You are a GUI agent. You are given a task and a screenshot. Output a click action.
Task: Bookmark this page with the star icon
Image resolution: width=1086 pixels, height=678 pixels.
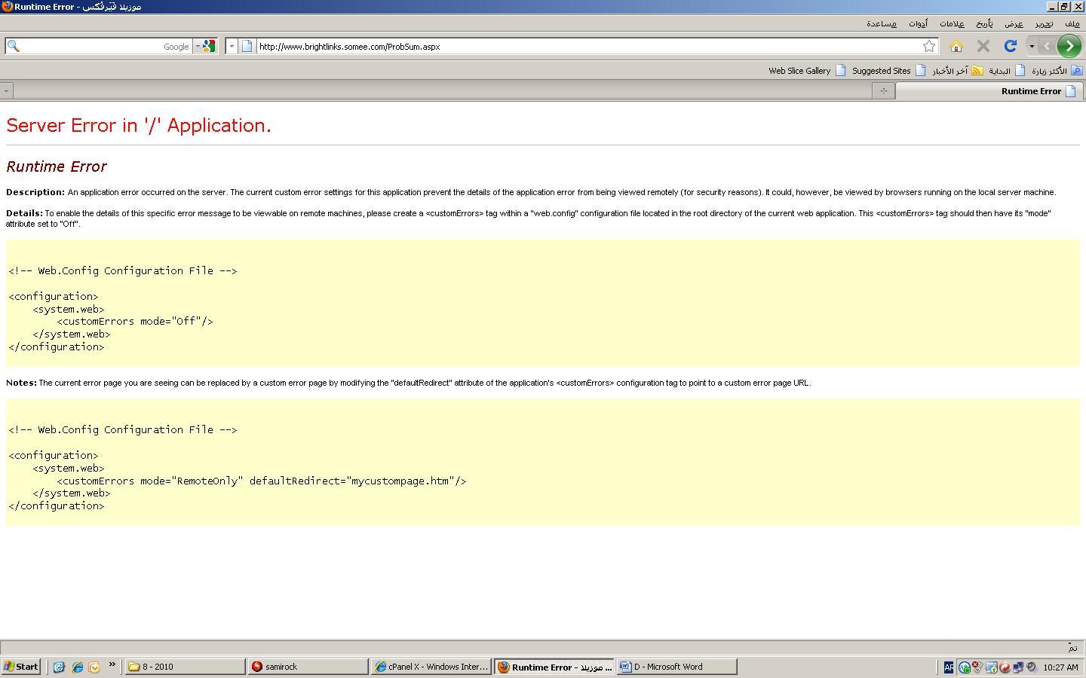(x=929, y=46)
